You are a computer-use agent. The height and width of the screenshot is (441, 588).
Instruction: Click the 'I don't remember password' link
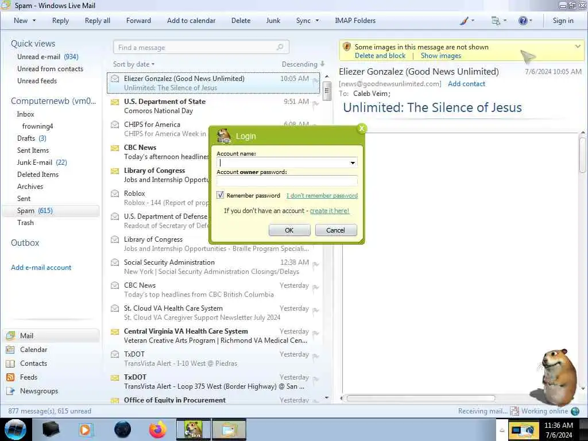click(x=322, y=195)
